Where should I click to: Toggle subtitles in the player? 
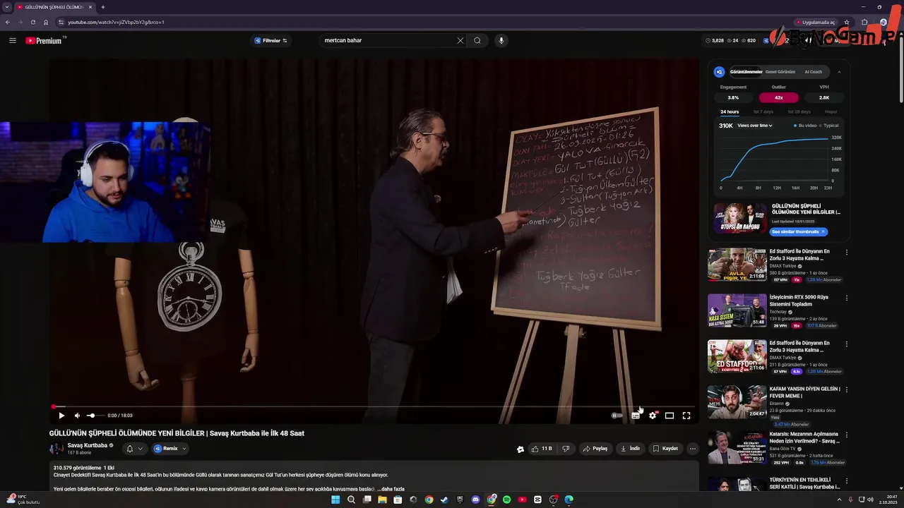(636, 416)
